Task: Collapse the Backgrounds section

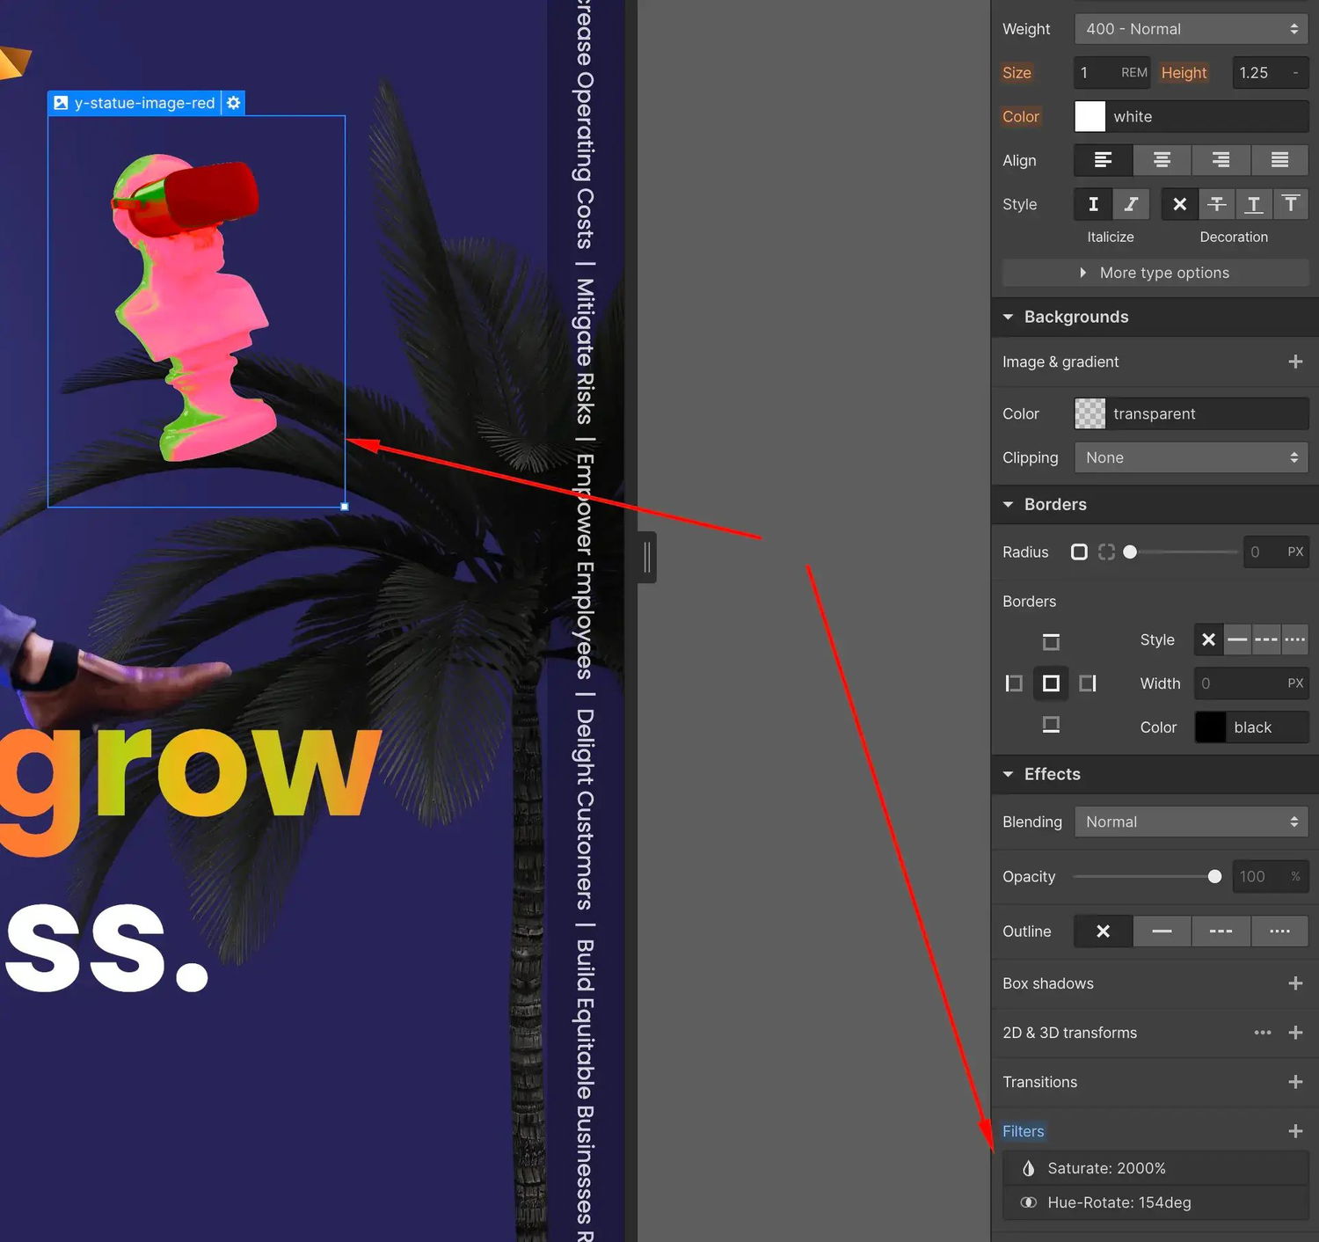Action: (x=1008, y=317)
